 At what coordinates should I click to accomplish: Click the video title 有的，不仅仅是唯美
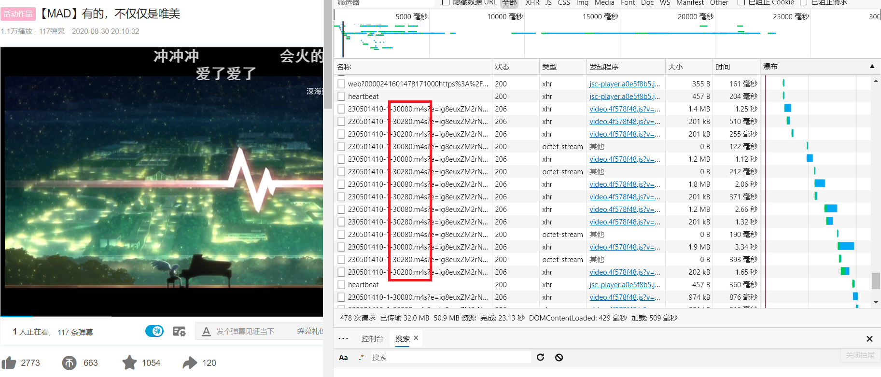click(131, 14)
